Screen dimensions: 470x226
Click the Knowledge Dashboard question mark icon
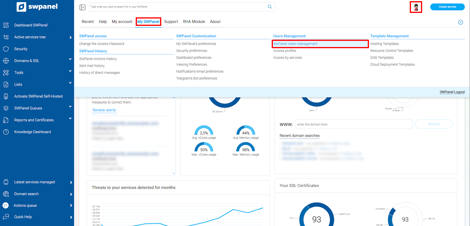[x=6, y=132]
